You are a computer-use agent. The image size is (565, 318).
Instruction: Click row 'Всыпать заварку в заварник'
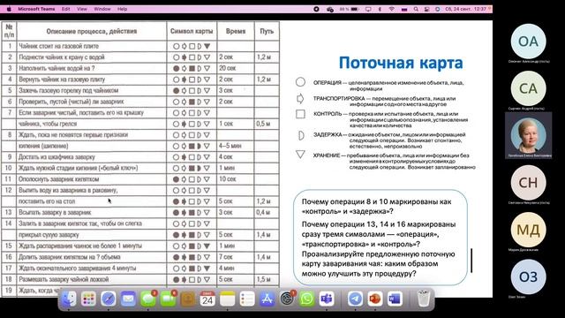(x=140, y=213)
